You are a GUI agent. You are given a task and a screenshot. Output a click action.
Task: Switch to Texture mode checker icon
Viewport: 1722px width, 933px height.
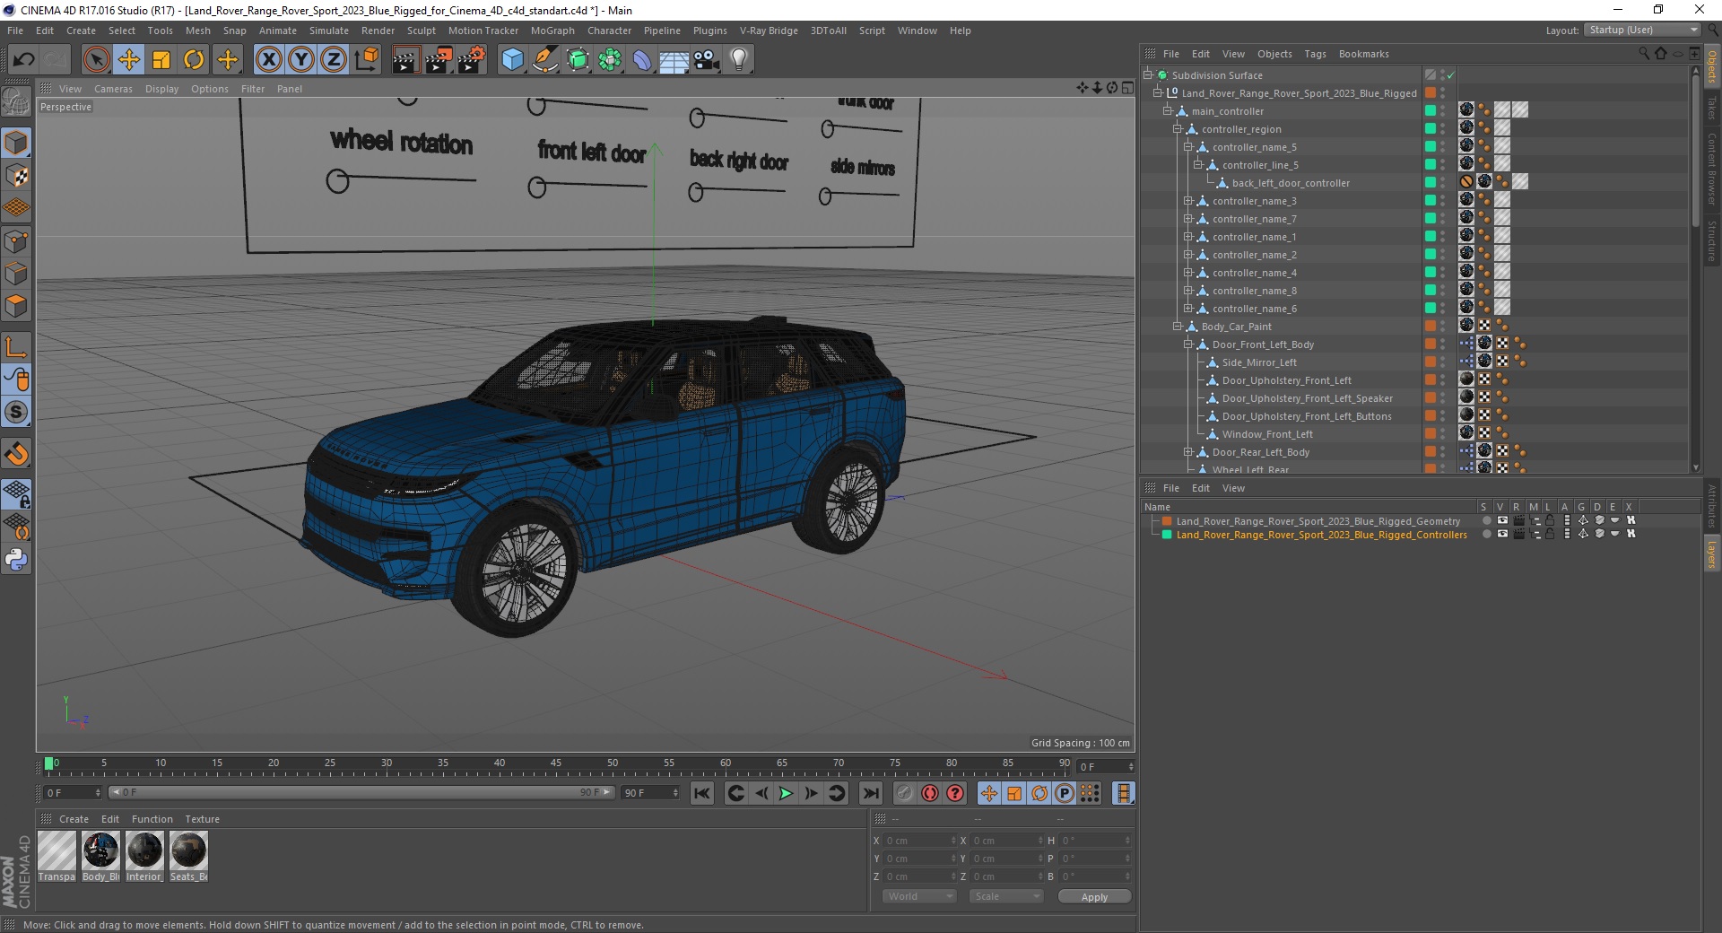[x=16, y=176]
